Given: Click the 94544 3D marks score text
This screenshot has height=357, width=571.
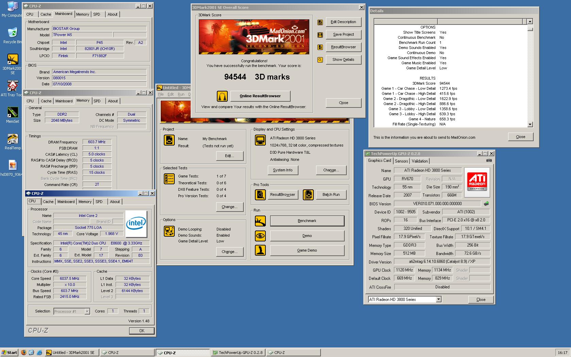Looking at the screenshot, I should point(257,77).
